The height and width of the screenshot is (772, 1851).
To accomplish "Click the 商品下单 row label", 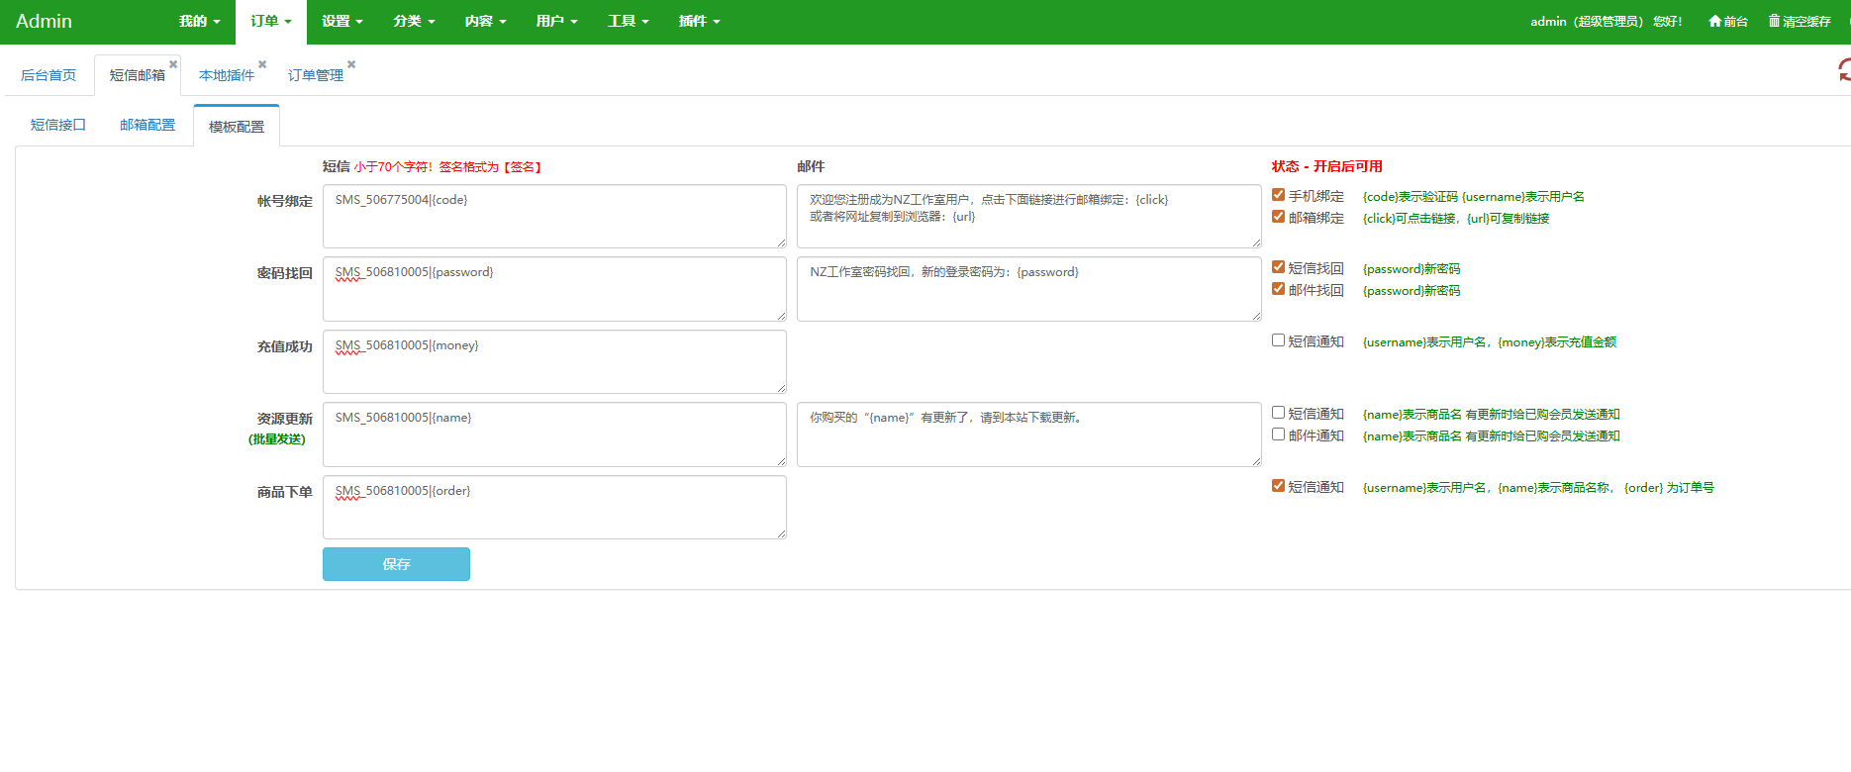I will (x=285, y=492).
